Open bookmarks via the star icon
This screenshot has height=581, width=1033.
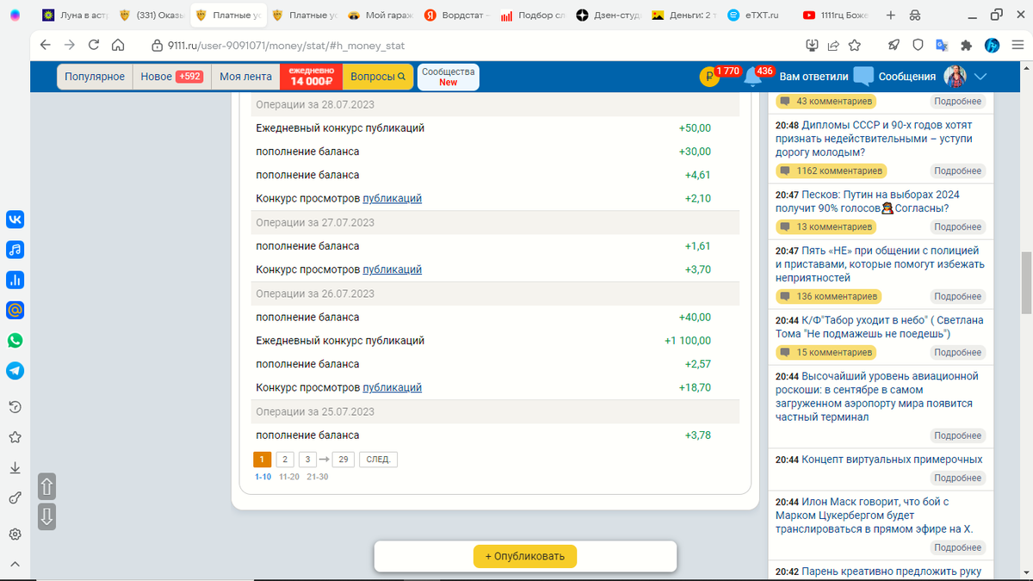coord(15,437)
